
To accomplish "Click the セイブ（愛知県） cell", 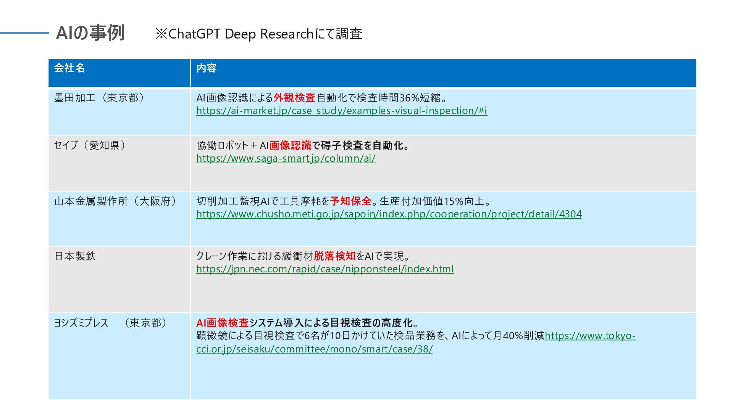I will tap(90, 145).
